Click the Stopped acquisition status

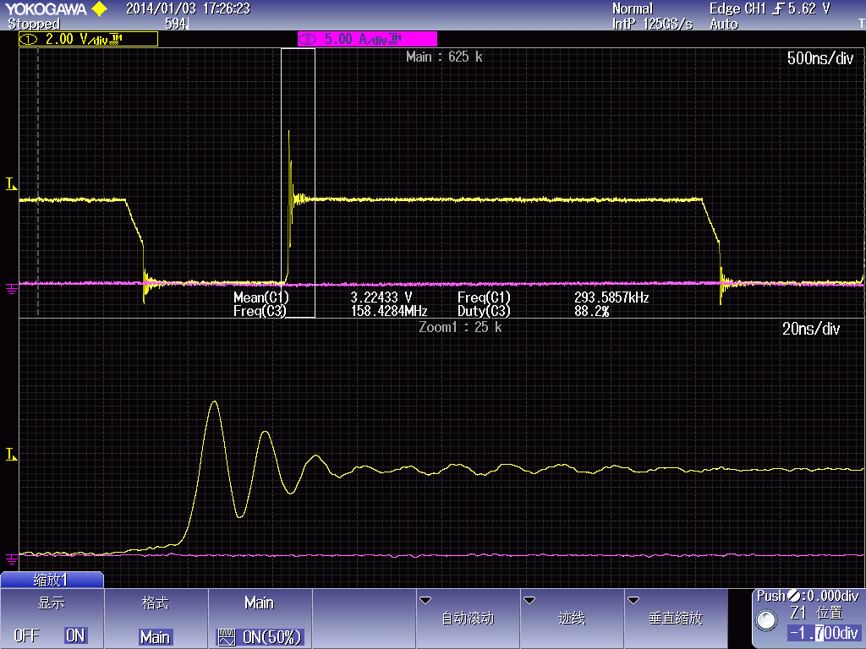(x=34, y=24)
